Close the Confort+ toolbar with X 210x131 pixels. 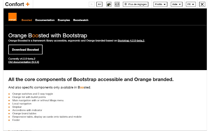[x=202, y=4]
